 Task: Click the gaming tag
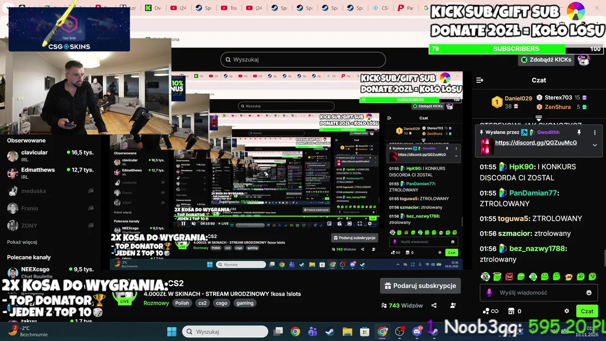click(245, 303)
